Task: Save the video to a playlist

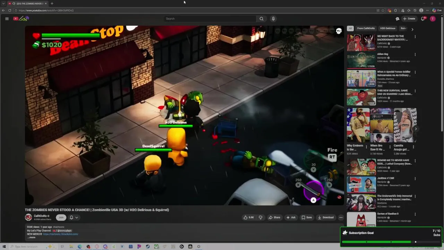Action: [307, 217]
